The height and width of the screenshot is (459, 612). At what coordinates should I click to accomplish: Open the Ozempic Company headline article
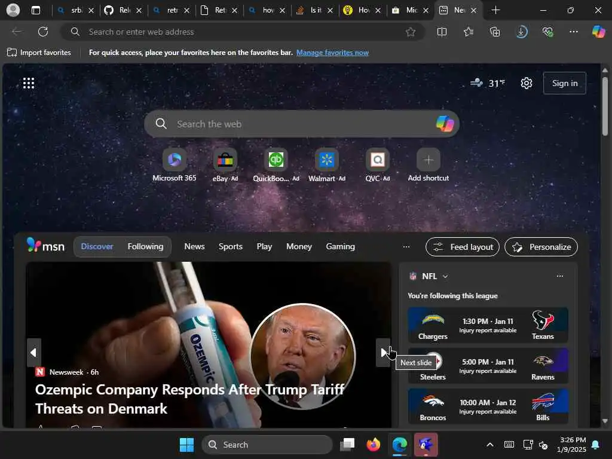[x=189, y=399]
